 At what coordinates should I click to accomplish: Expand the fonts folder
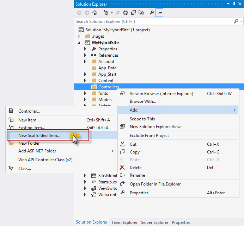pos(85,93)
